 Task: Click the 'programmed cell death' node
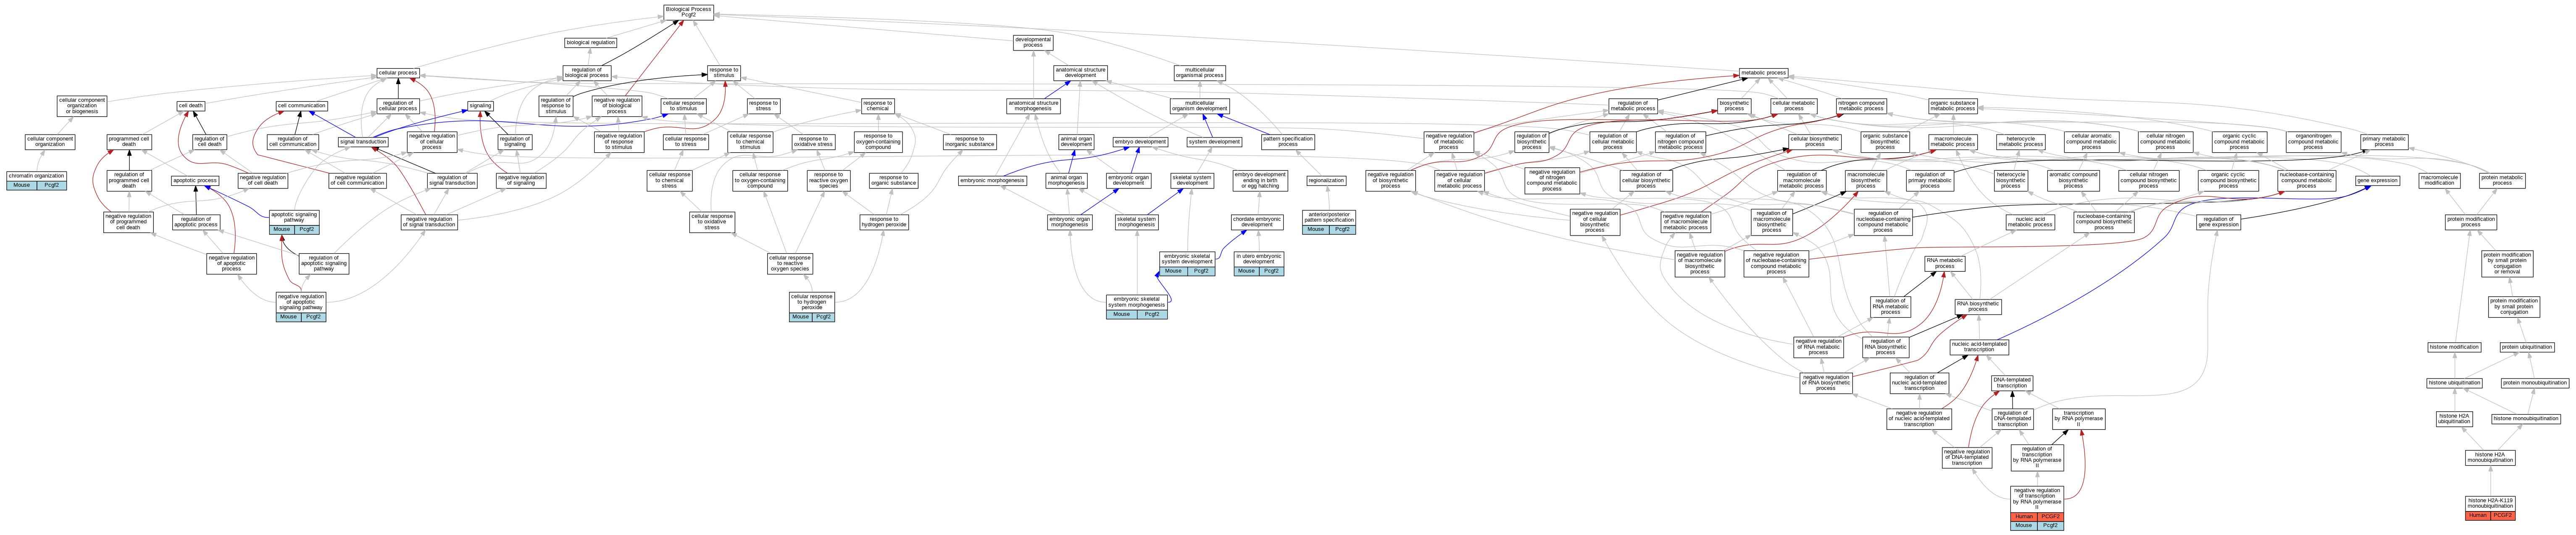click(x=129, y=141)
